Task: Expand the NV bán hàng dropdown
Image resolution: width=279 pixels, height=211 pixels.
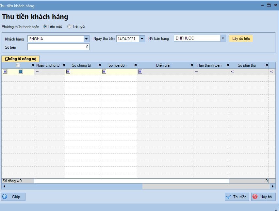Action: tap(223, 38)
